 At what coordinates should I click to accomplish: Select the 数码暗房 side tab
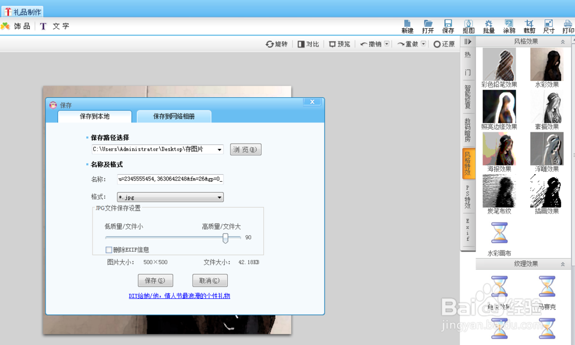pos(467,130)
